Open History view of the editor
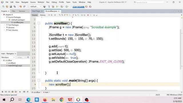This screenshot has height=103, width=183. (x=43, y=15)
